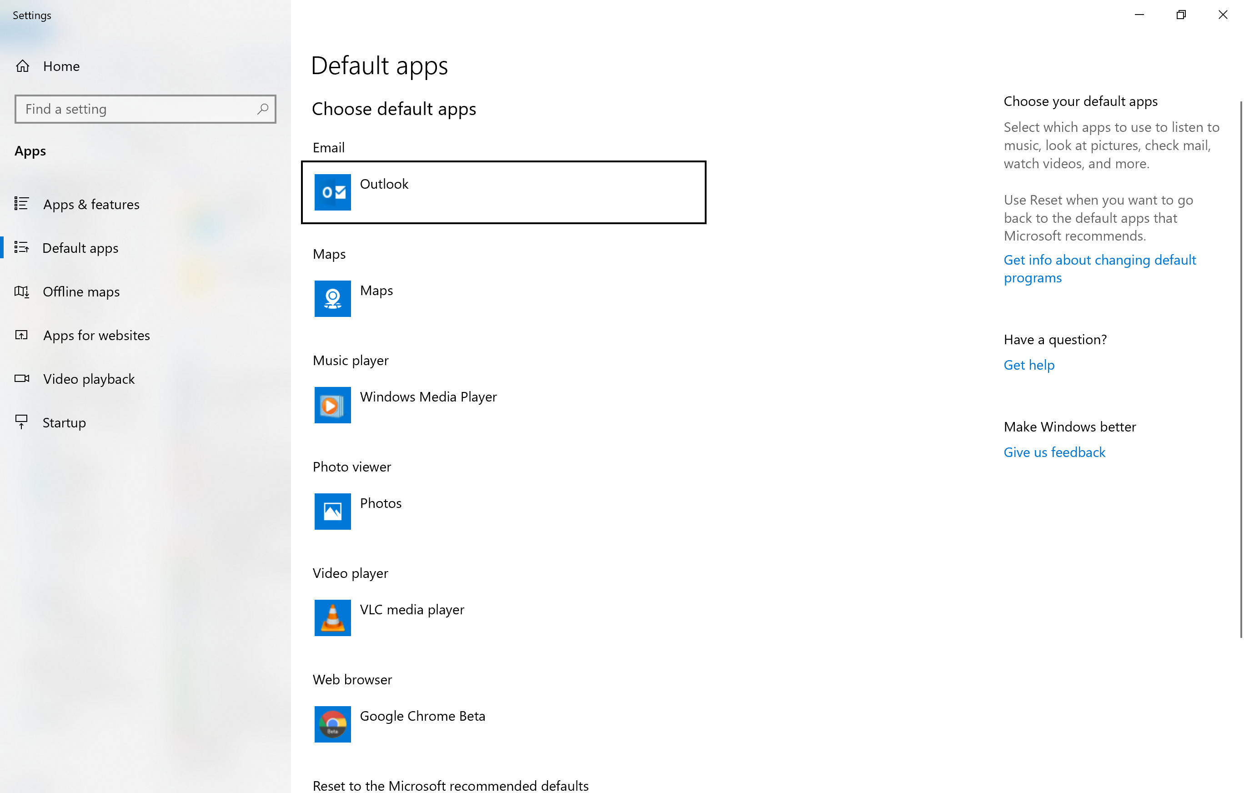Click the 'Default apps' page title
Screen dimensions: 1244x793
pos(379,65)
